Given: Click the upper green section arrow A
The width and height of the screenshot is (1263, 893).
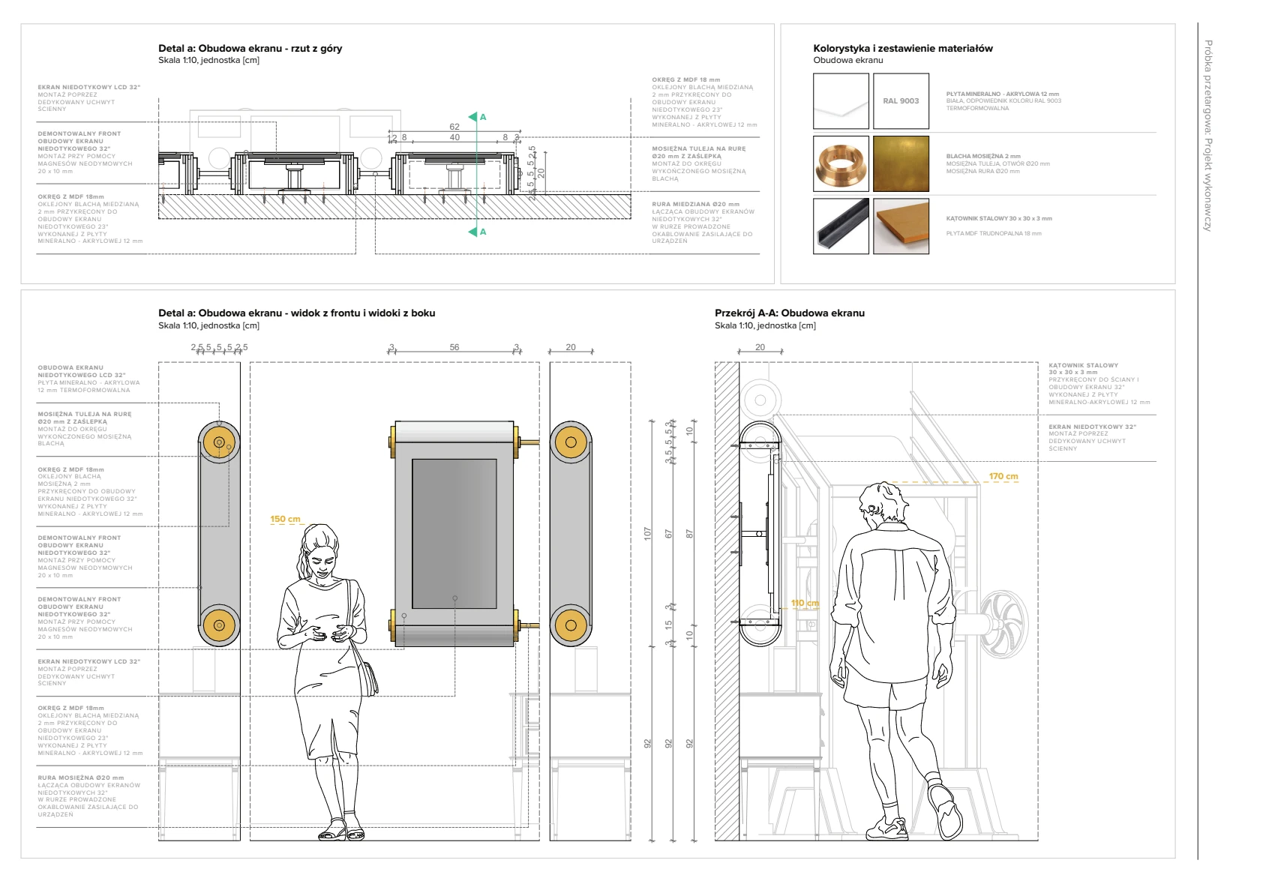Looking at the screenshot, I should tap(473, 117).
